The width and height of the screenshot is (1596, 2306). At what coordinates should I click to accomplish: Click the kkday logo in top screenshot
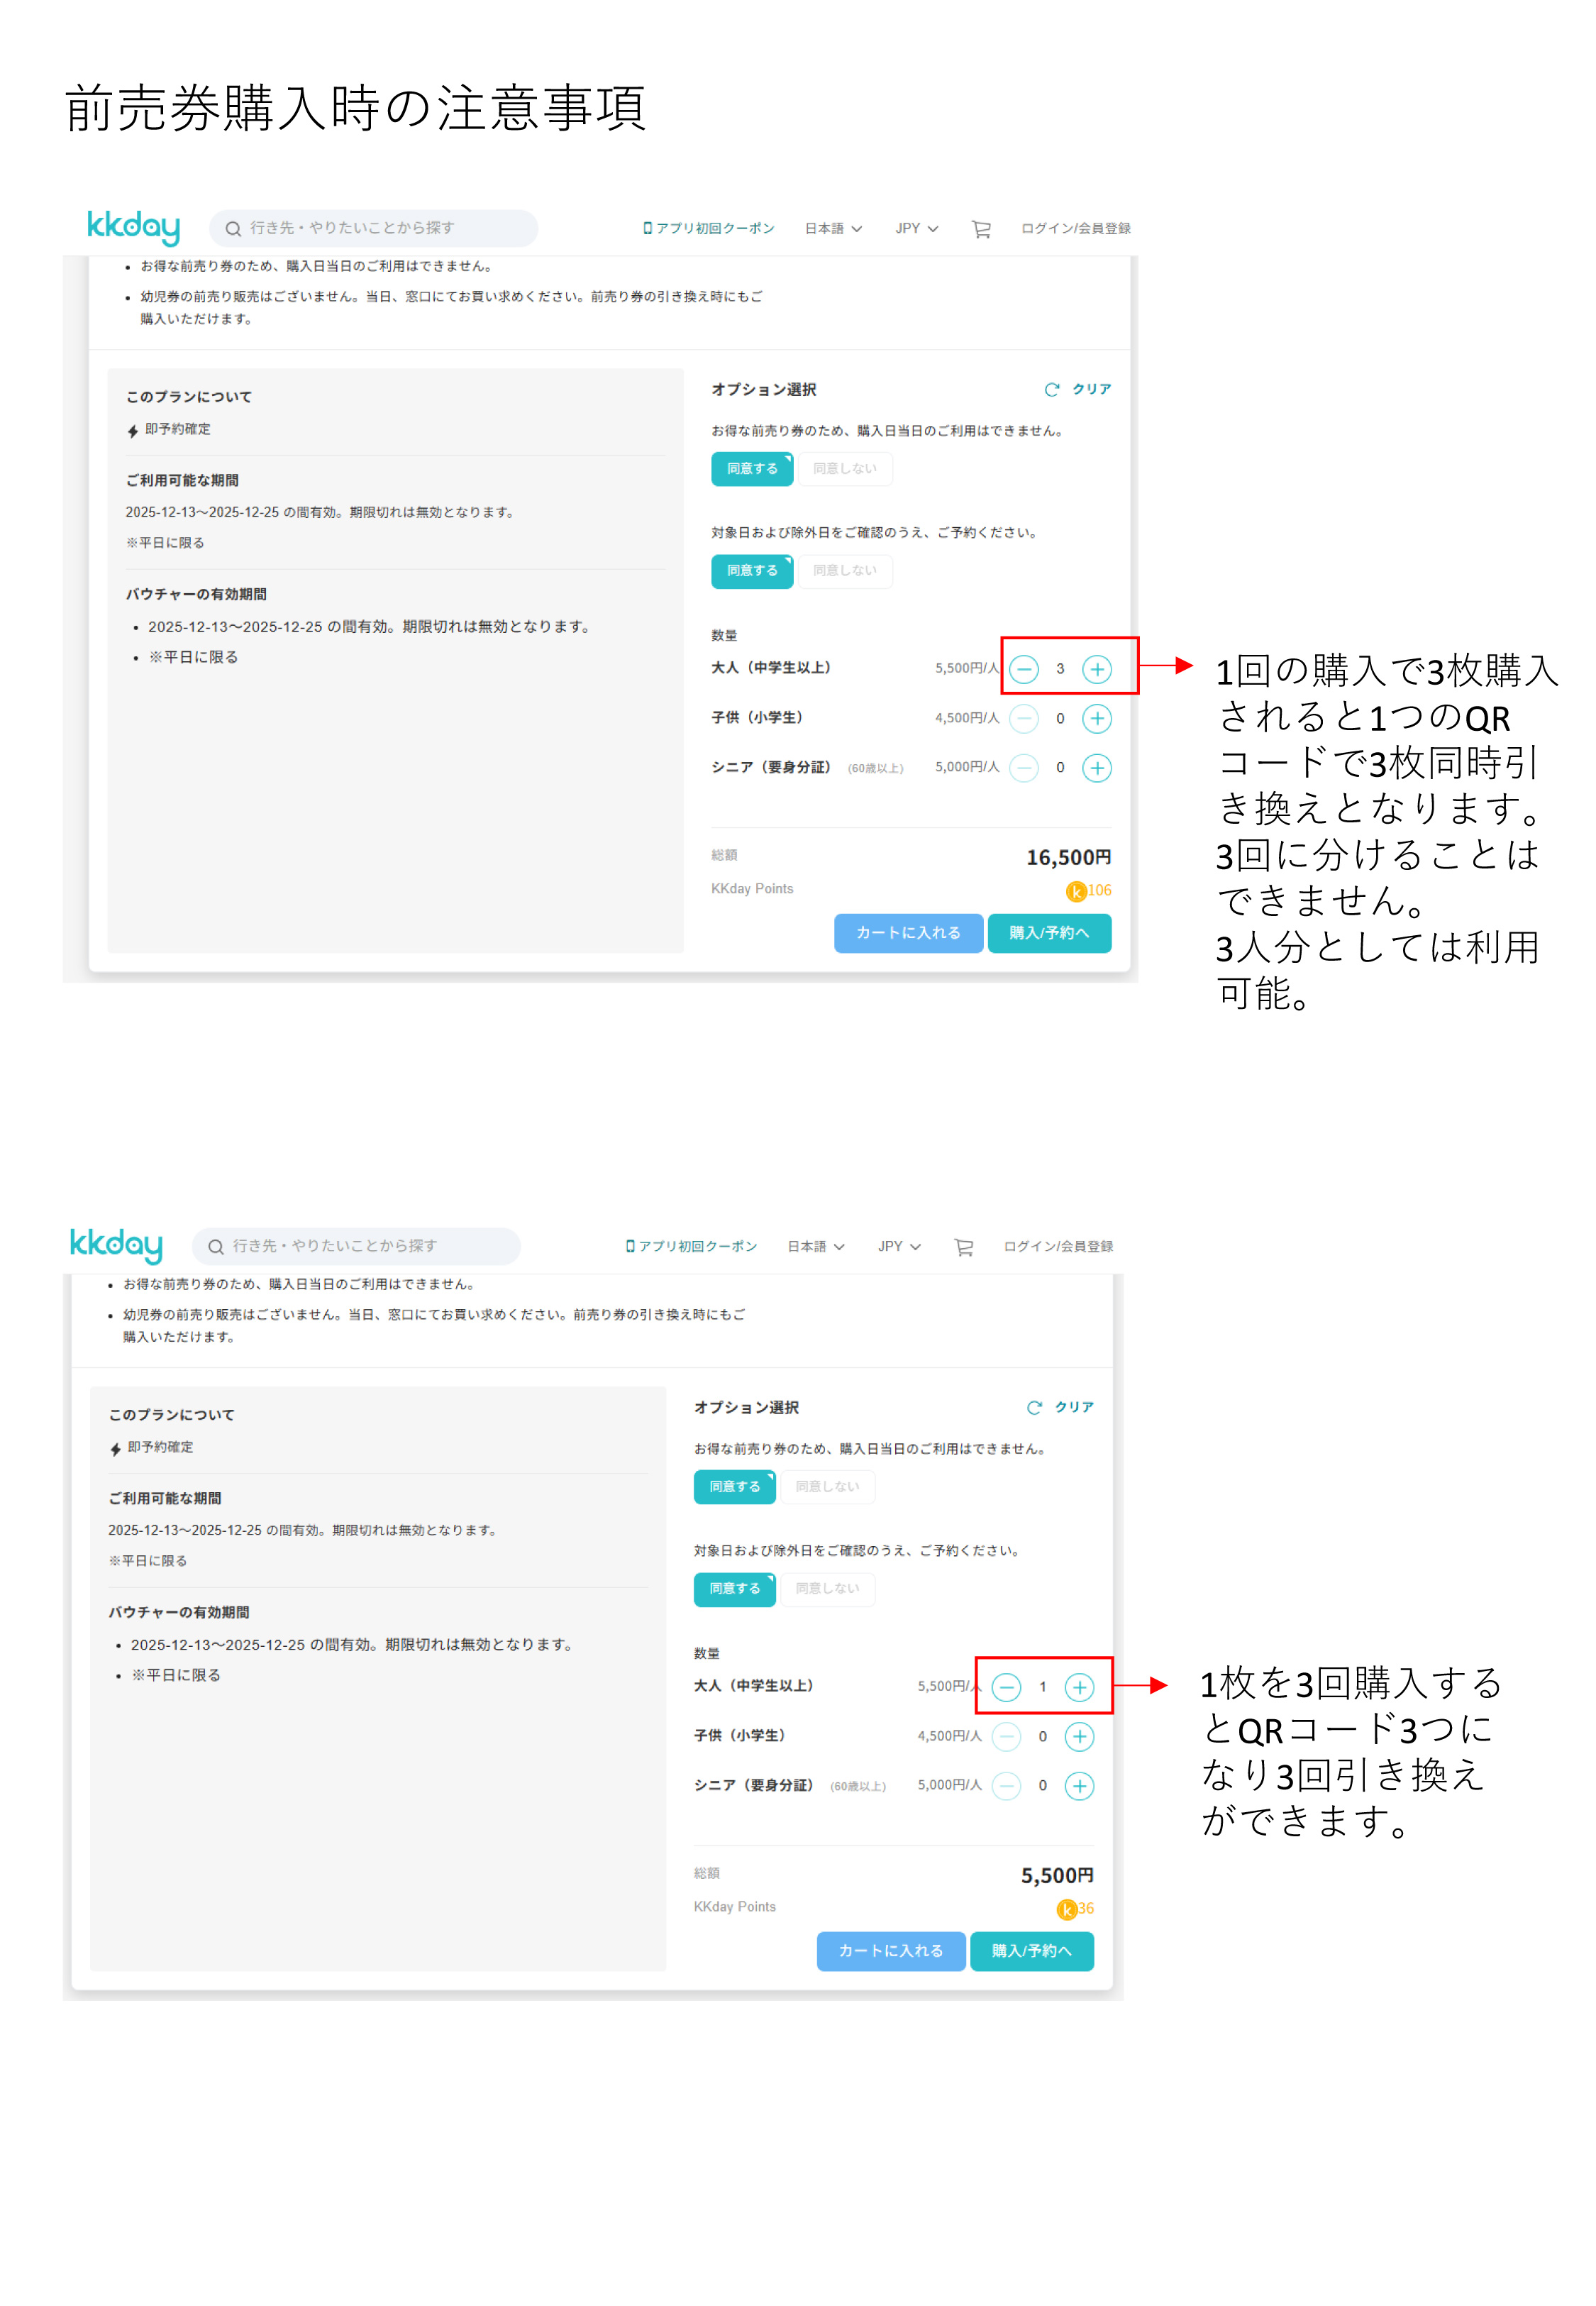(133, 228)
